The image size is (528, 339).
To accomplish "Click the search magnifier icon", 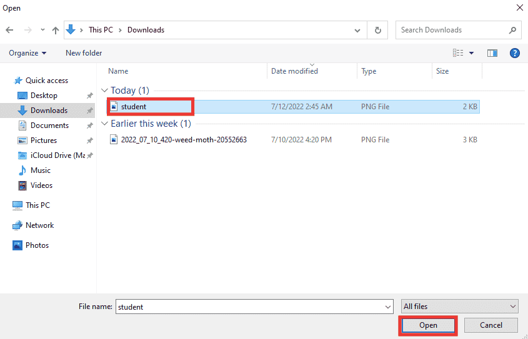I will (x=512, y=30).
